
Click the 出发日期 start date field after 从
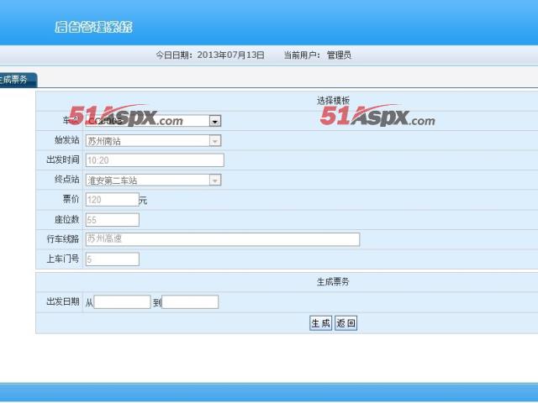[122, 302]
